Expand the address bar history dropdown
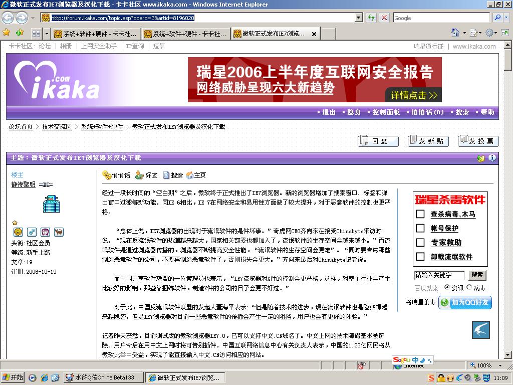This screenshot has height=385, width=513. (359, 18)
